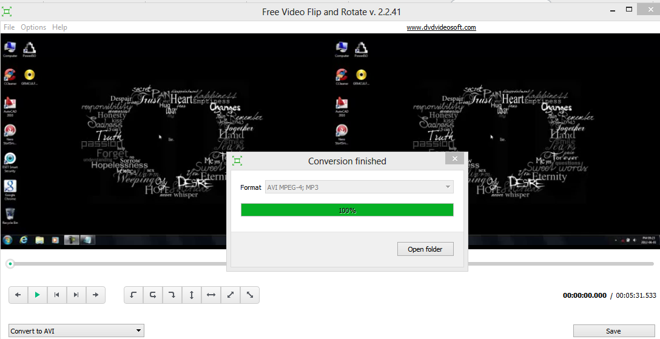
Task: Click the Conversion finished dialog title
Action: (x=347, y=161)
